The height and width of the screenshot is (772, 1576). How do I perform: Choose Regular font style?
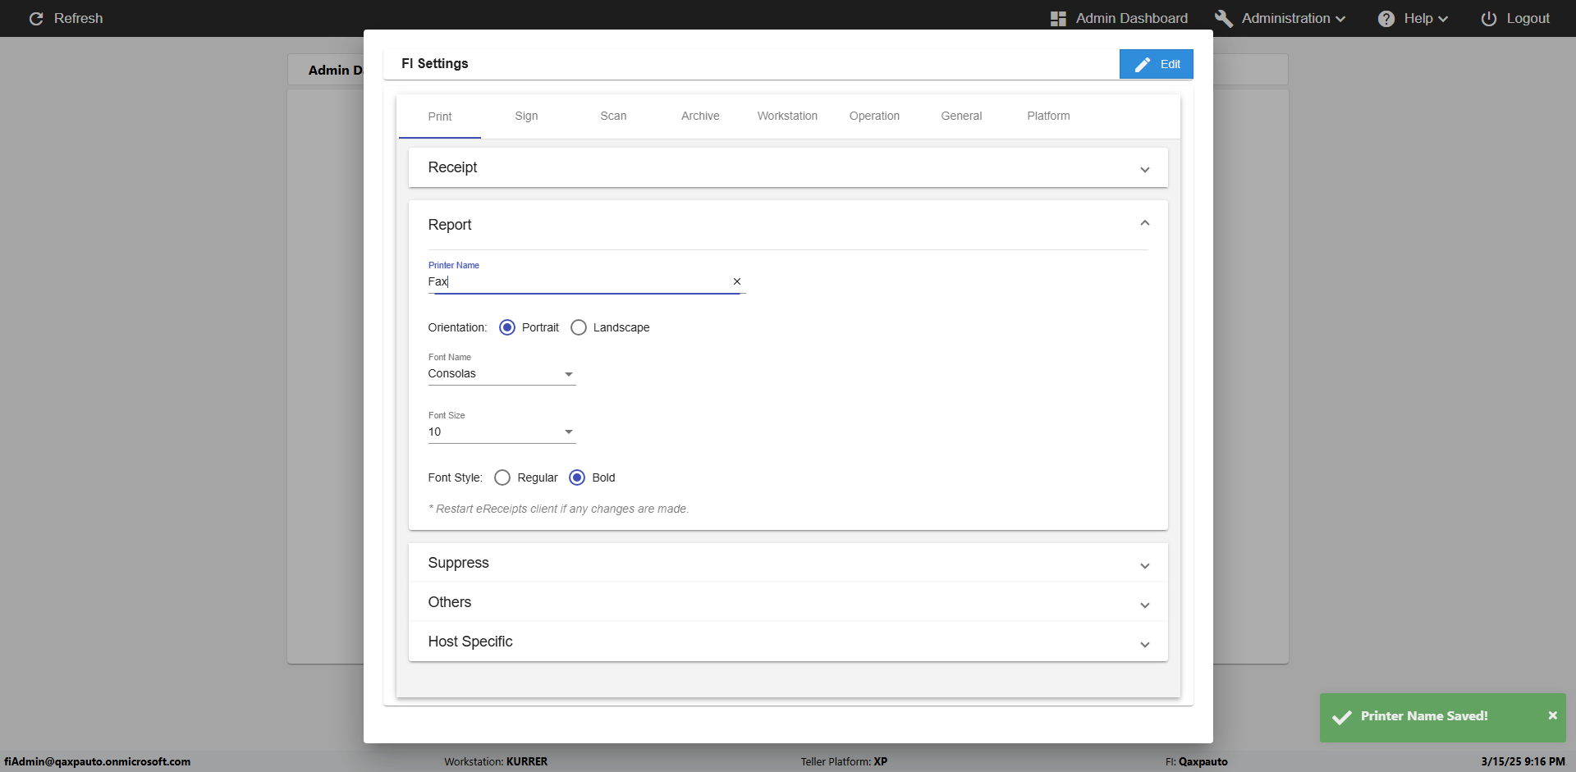click(502, 477)
